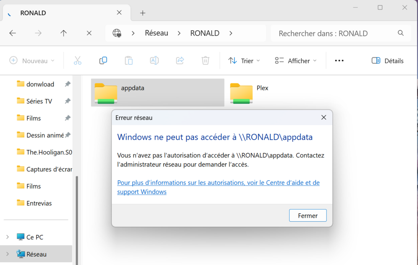Open the Centre d'aide et de support link
The width and height of the screenshot is (418, 265).
click(218, 187)
